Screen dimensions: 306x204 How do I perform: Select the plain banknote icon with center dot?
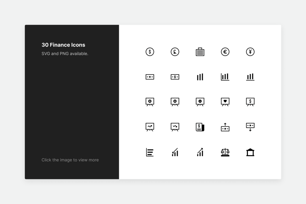click(150, 77)
